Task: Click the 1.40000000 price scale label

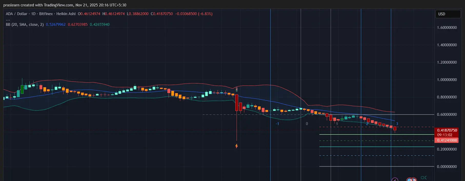Action: (447, 45)
